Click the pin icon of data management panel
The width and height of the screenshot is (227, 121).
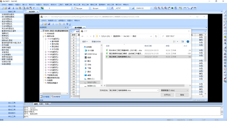click(65, 27)
